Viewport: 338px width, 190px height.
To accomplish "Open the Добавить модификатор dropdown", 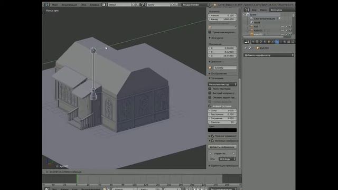I will pos(269,55).
